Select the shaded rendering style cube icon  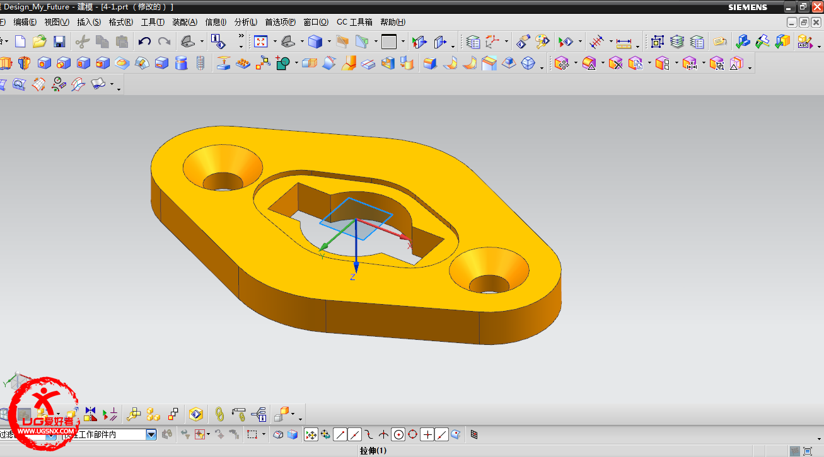[315, 42]
